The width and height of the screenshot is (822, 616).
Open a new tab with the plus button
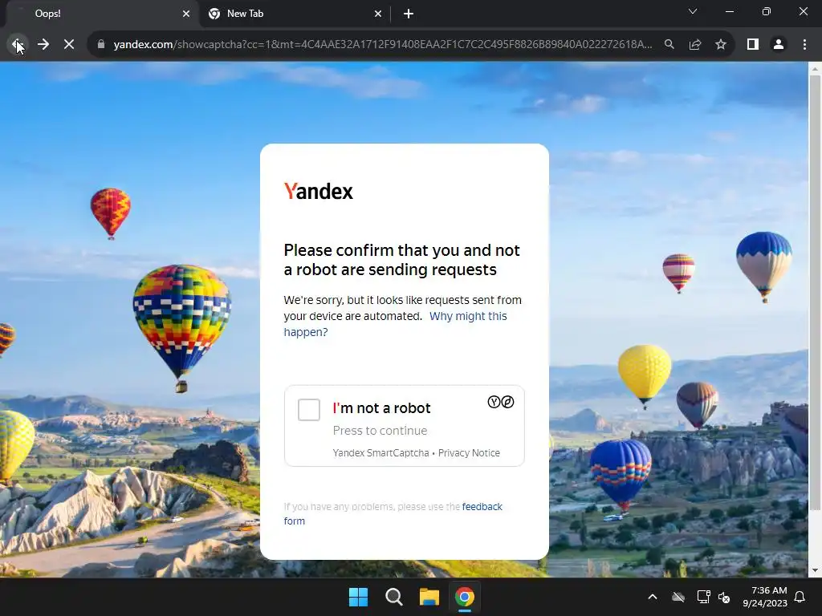pyautogui.click(x=409, y=14)
